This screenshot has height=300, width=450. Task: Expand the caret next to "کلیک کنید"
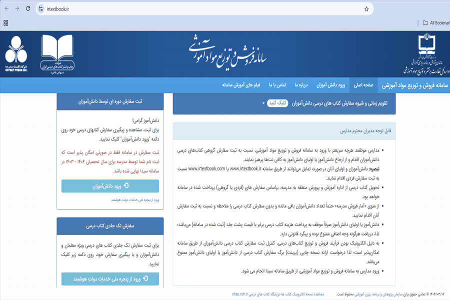click(263, 103)
